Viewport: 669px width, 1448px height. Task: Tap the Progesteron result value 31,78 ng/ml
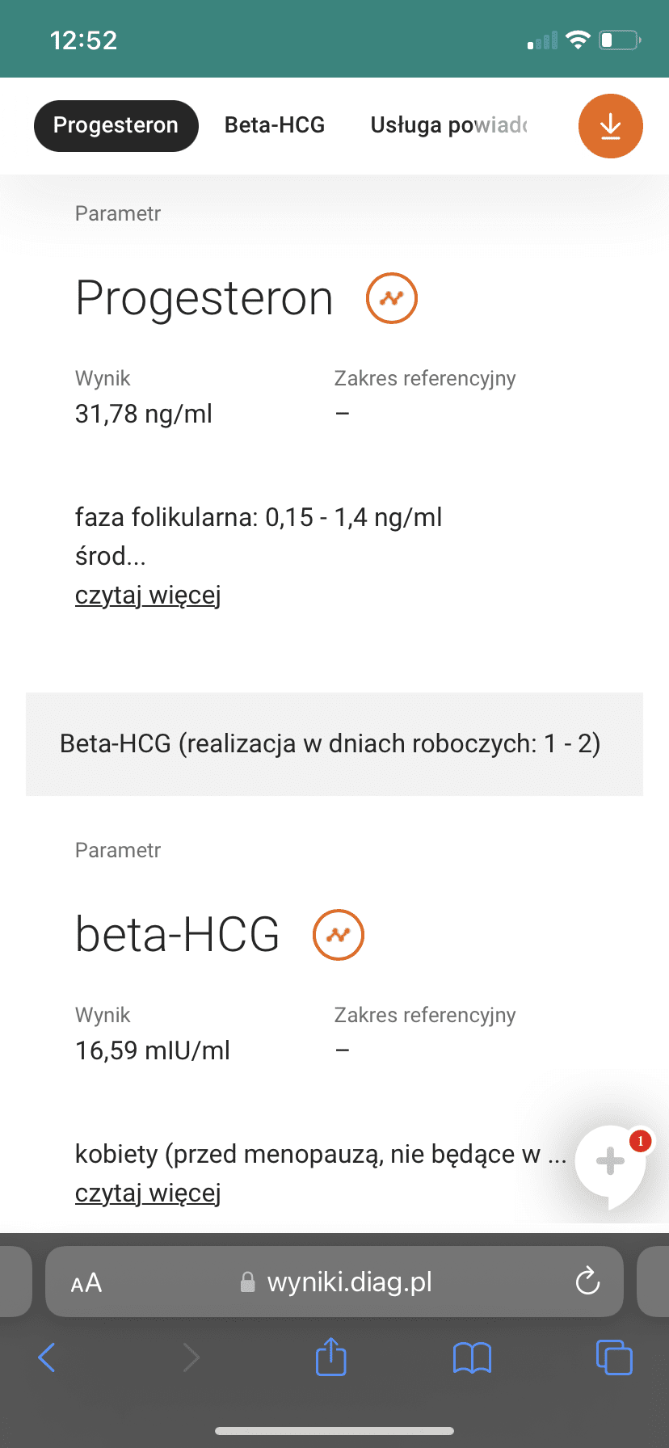tap(144, 414)
